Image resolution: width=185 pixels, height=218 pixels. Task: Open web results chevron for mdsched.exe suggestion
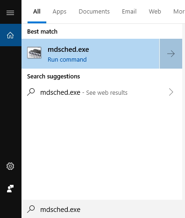click(x=171, y=92)
